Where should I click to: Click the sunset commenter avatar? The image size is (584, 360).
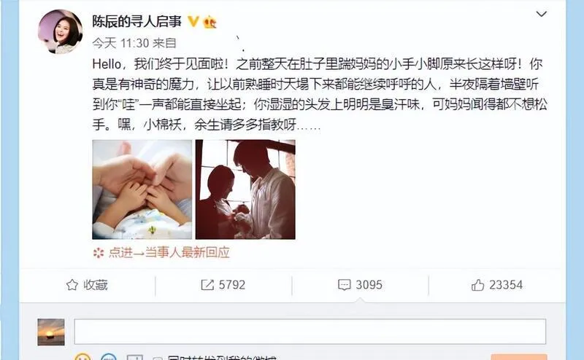[51, 332]
